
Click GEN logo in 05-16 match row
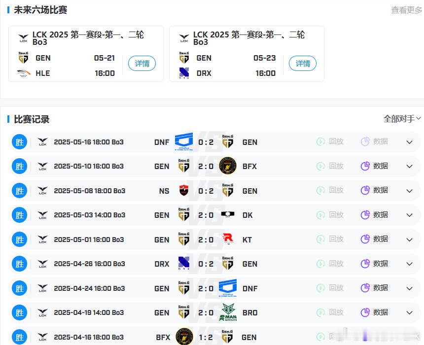(x=228, y=141)
